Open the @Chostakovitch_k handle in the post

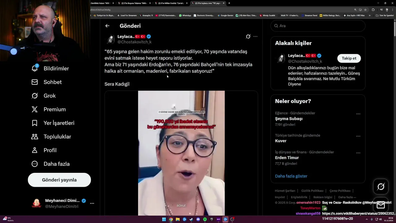click(x=134, y=42)
